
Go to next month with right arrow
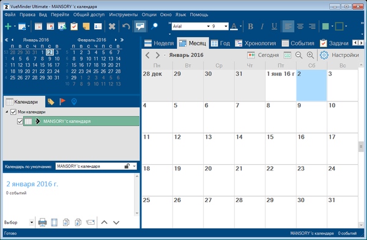coord(158,55)
